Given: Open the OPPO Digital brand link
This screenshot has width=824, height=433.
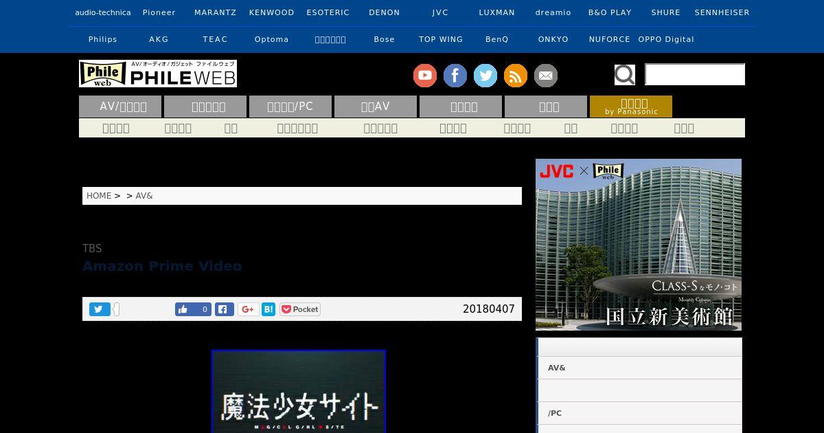Looking at the screenshot, I should point(666,39).
